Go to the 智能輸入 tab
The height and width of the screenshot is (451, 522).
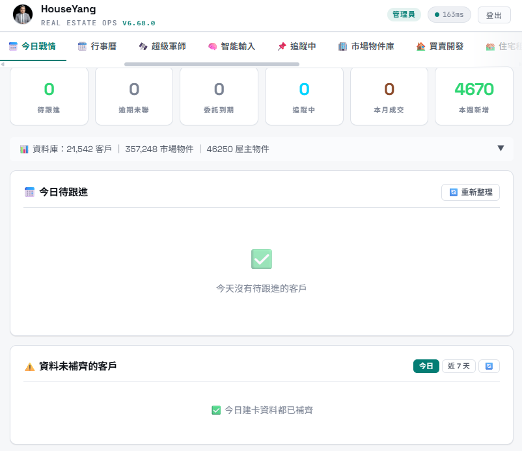click(x=232, y=47)
